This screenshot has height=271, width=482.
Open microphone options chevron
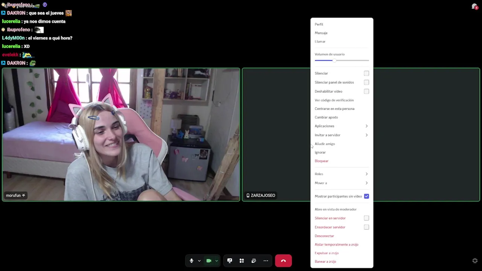(199, 261)
